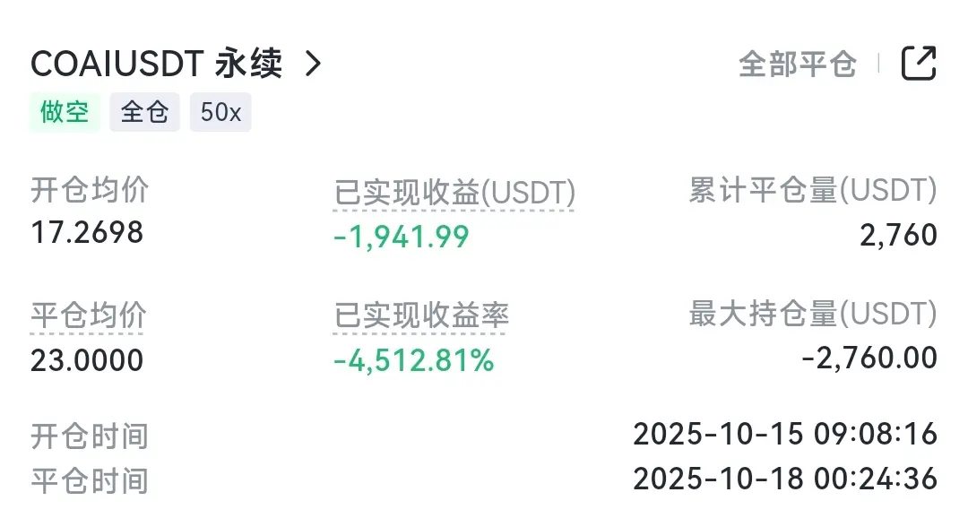Click the realized PnL value -1,941.99
This screenshot has width=968, height=518.
point(402,236)
